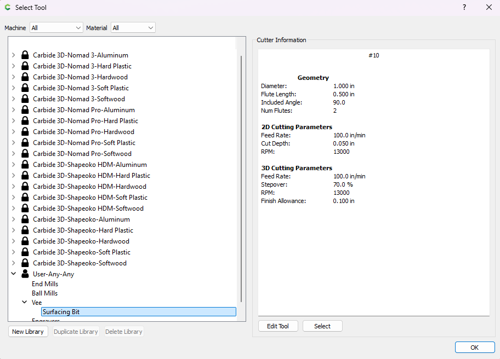This screenshot has height=359, width=500.
Task: Click lock icon beside Shapeoko HDM-Aluminum library
Action: pyautogui.click(x=25, y=165)
